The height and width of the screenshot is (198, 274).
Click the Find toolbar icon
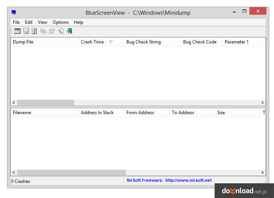click(x=61, y=31)
